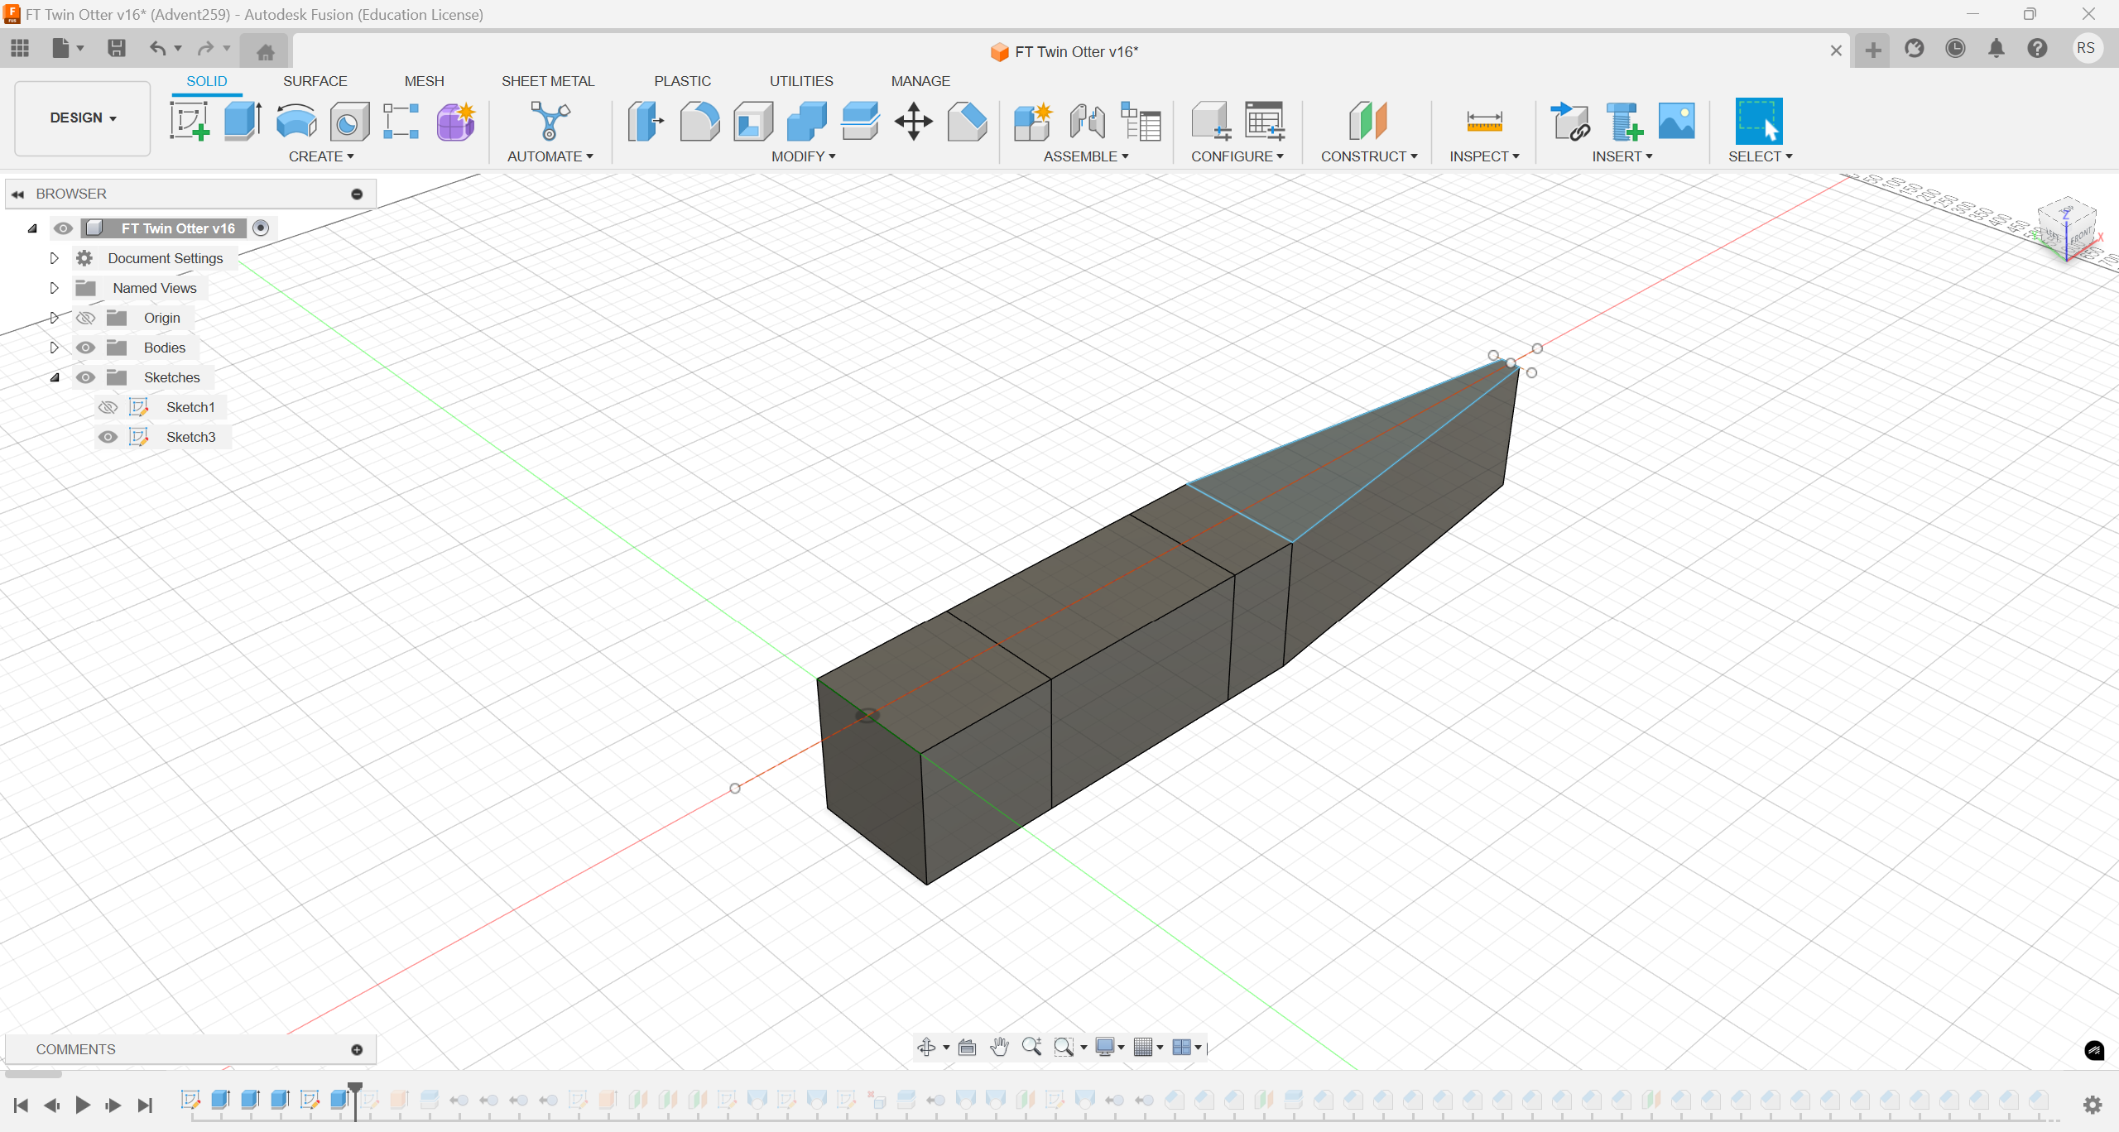Select the New Component tool
This screenshot has height=1132, width=2119.
pyautogui.click(x=1032, y=122)
